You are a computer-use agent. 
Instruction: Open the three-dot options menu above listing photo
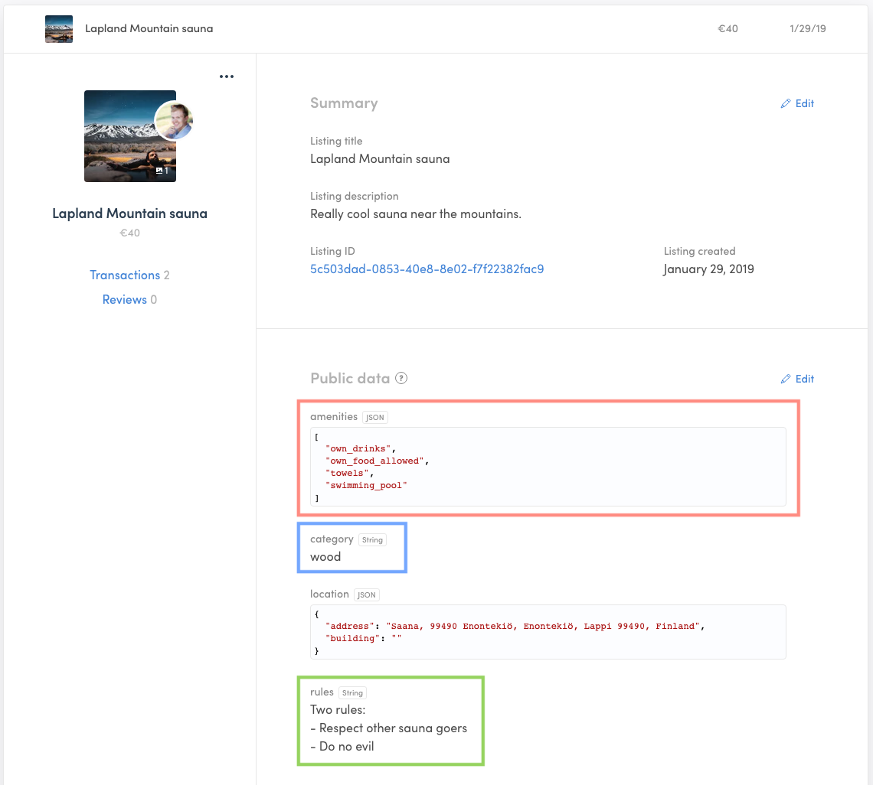click(x=227, y=76)
